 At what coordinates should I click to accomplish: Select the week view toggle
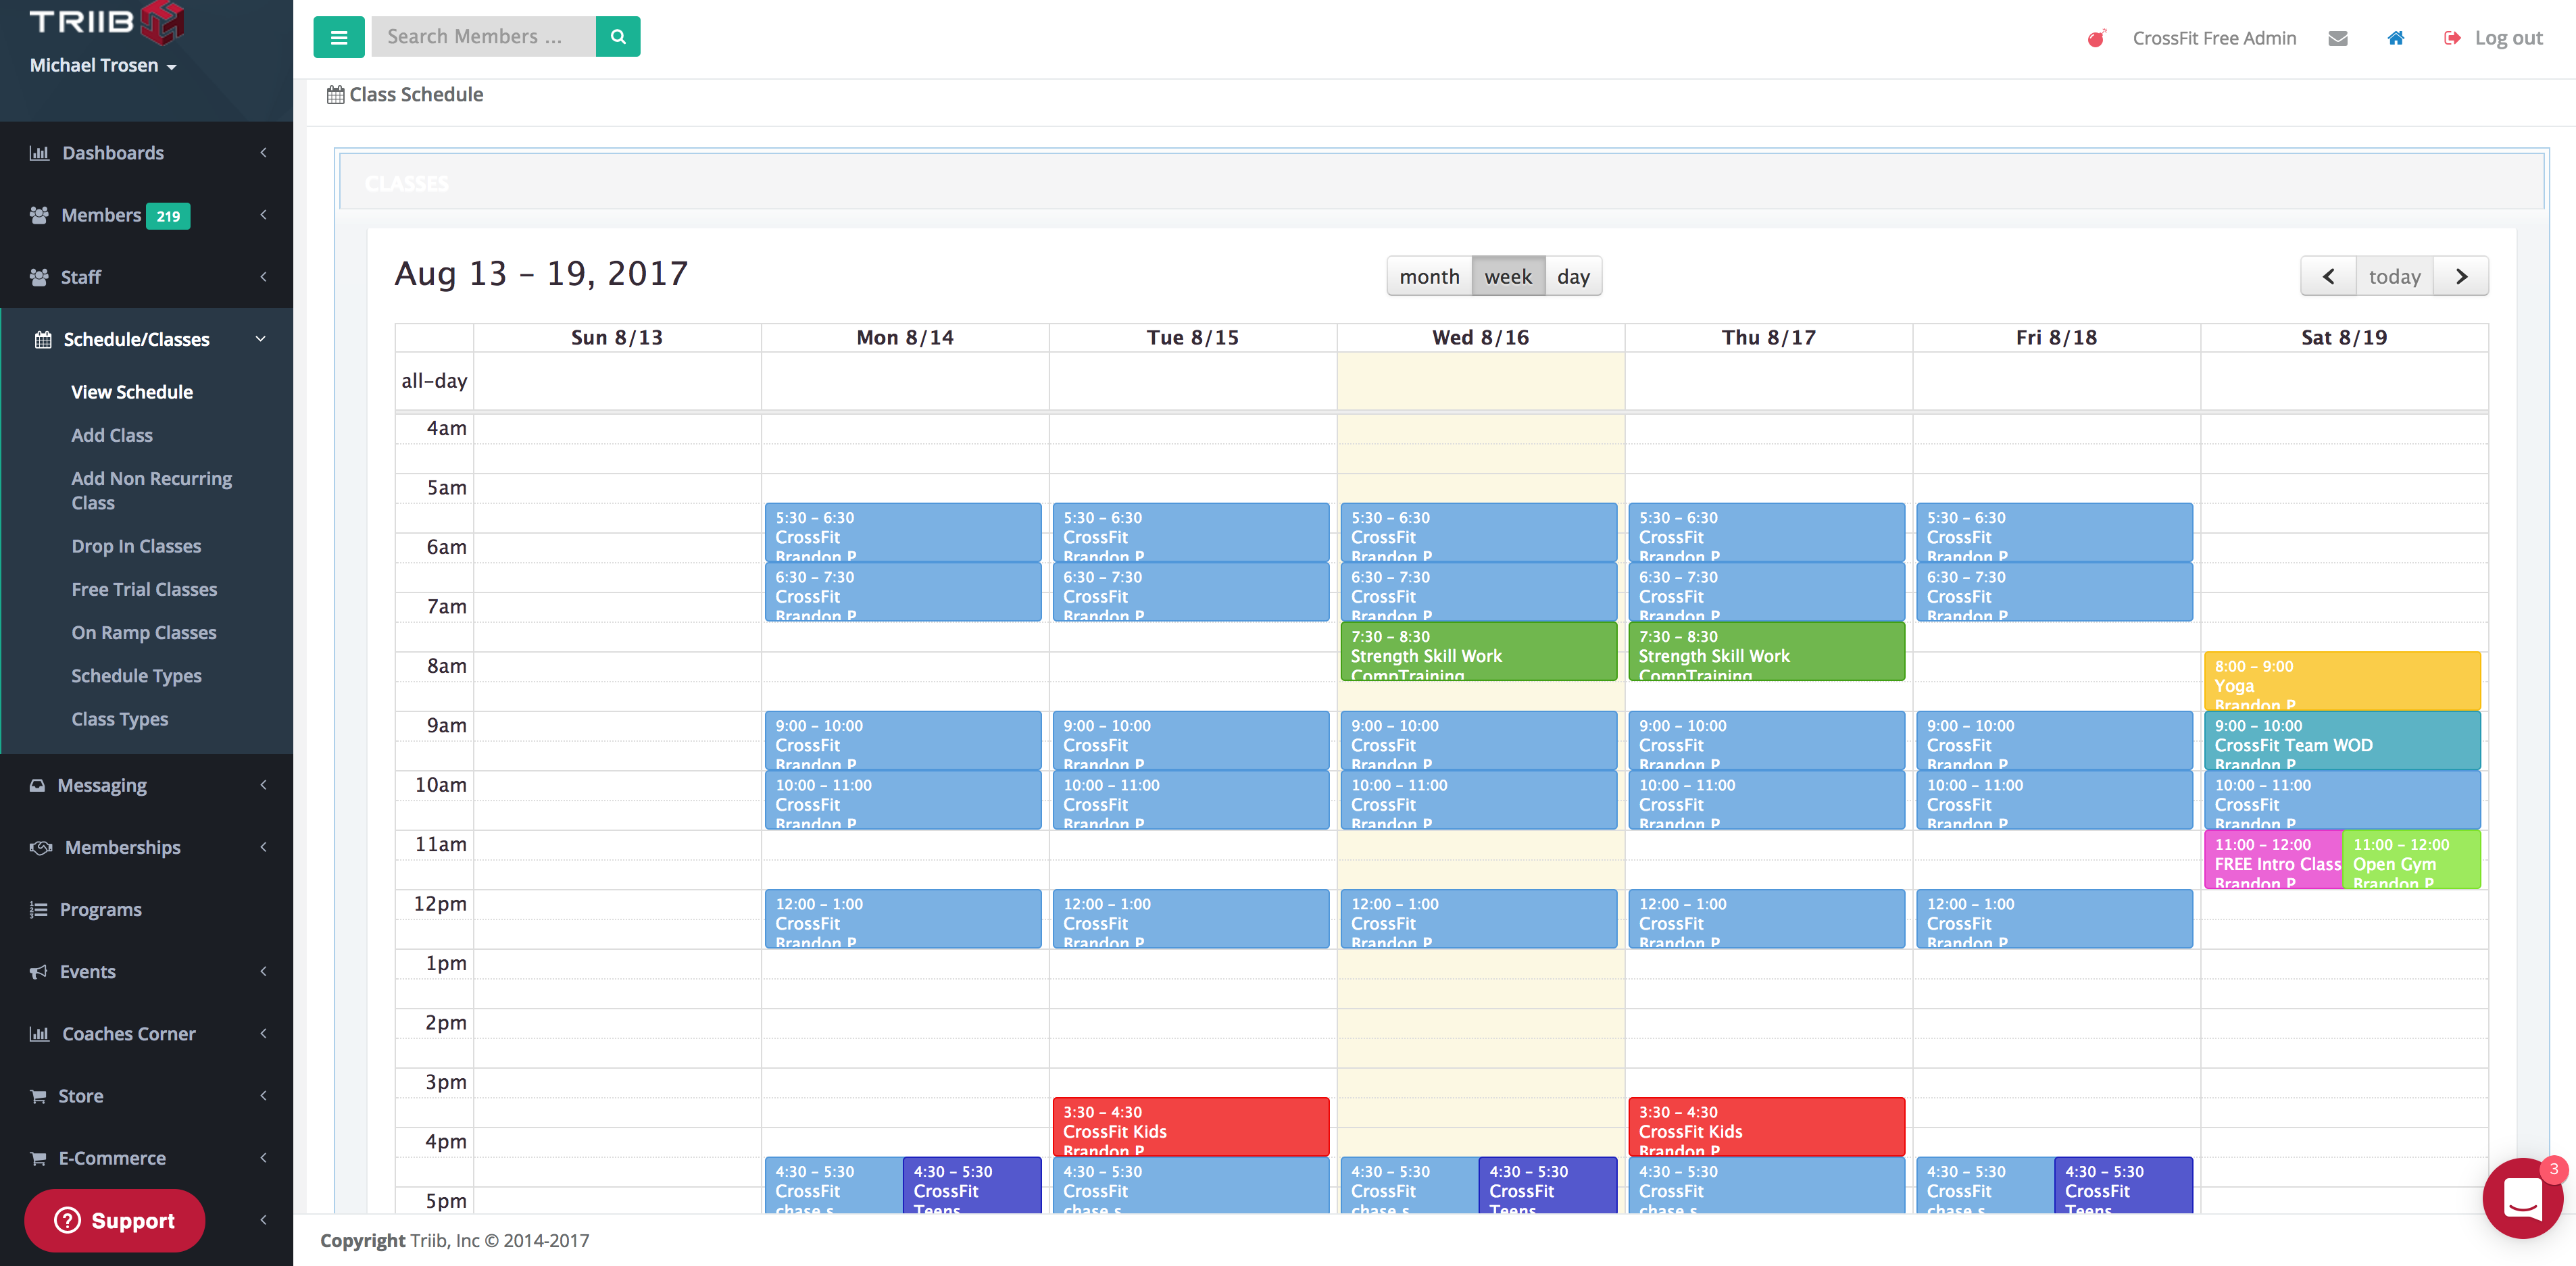coord(1507,276)
